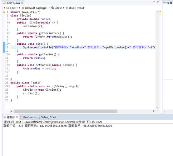Open the Variables view tab
The height and width of the screenshot is (156, 173).
[x=168, y=3]
